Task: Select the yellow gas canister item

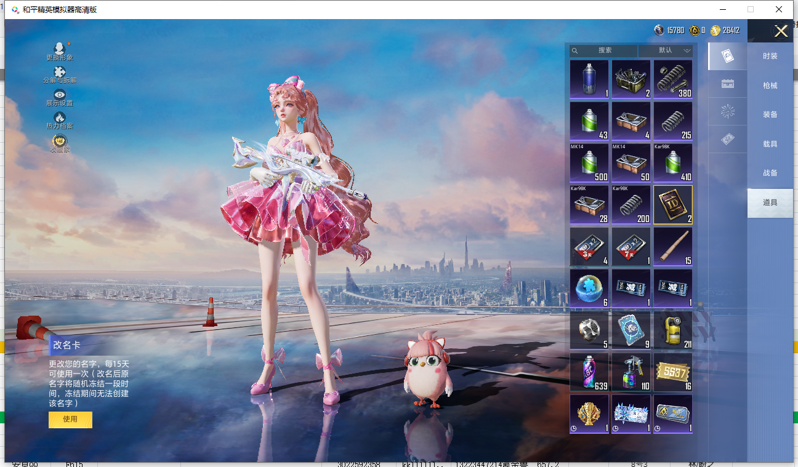Action: click(673, 330)
